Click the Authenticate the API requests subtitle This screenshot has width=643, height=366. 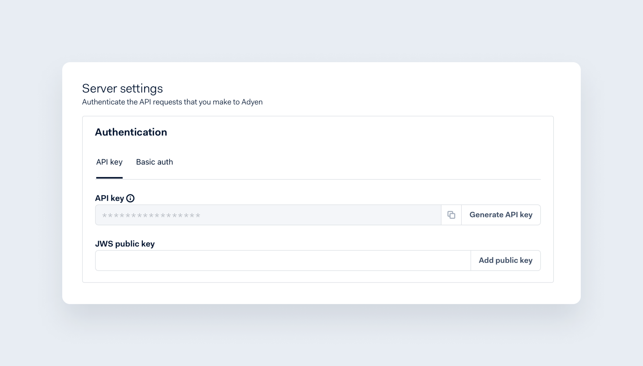[172, 102]
